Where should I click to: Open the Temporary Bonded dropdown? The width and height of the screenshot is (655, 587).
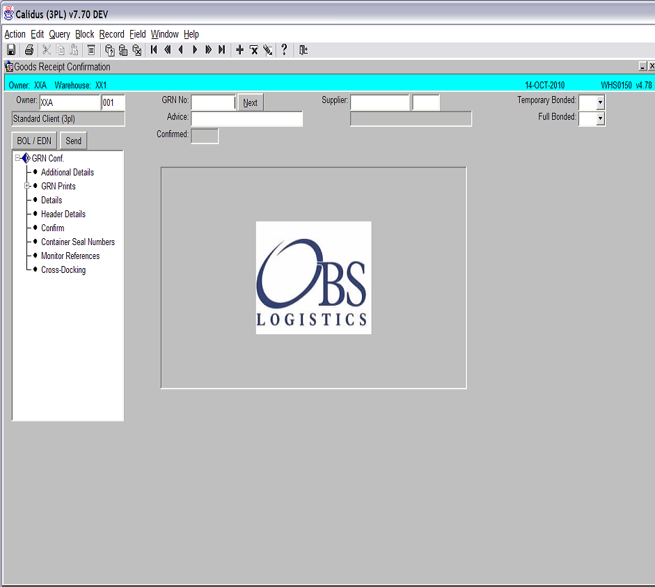600,102
